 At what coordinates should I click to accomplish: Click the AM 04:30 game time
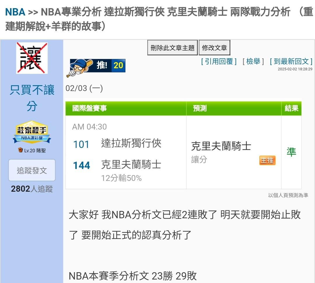pyautogui.click(x=90, y=127)
